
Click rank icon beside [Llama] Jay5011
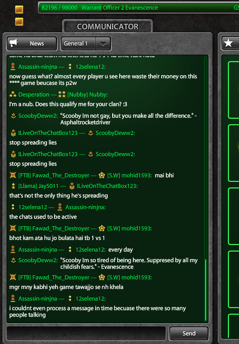(x=13, y=186)
